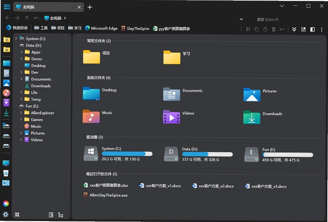Launch the SlayTheSpire shortcut
The height and width of the screenshot is (222, 328).
[x=135, y=28]
